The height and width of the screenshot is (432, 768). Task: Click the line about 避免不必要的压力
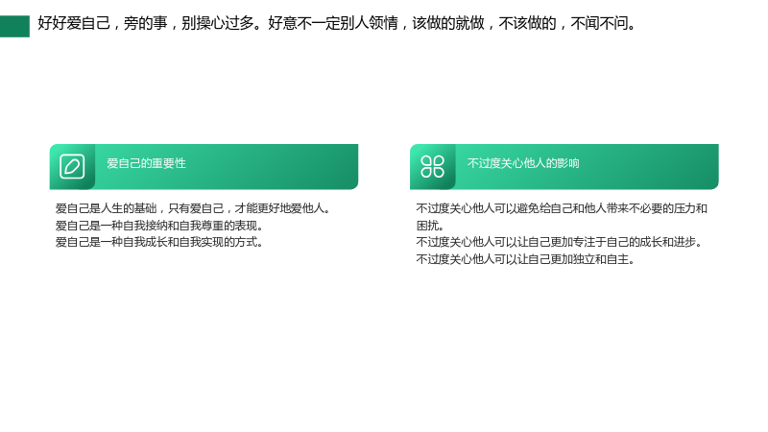[x=562, y=208]
